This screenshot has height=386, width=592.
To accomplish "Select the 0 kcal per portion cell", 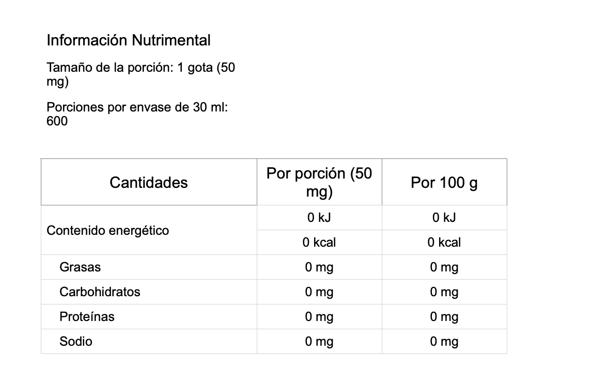I will [x=319, y=242].
